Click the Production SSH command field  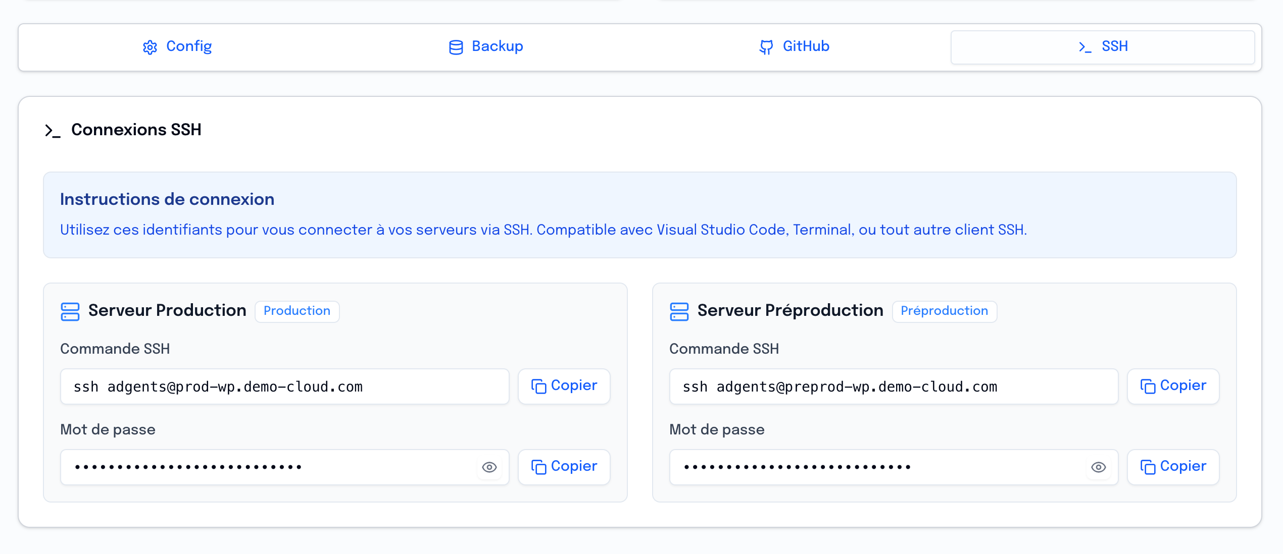(x=284, y=386)
